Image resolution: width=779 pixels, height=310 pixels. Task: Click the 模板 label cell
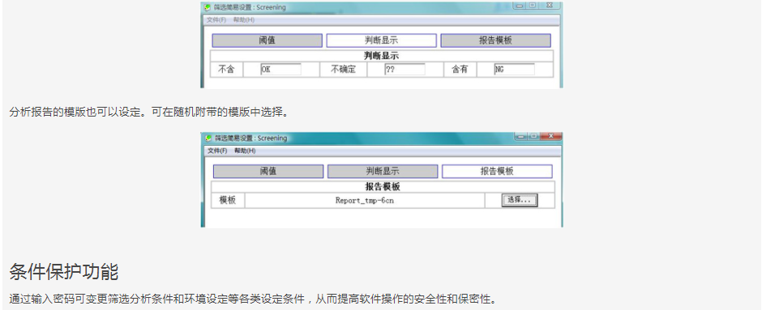coord(228,201)
